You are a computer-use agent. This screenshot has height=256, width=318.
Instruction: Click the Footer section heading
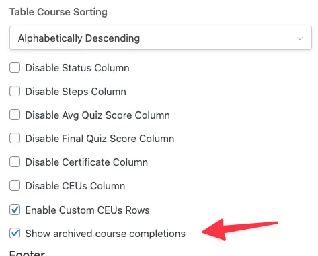(x=27, y=253)
